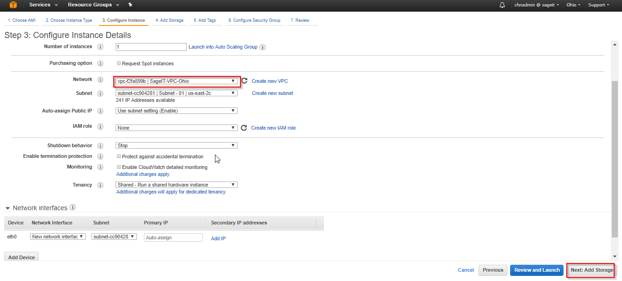The image size is (622, 281).
Task: Refresh the Network VPC list
Action: (245, 81)
